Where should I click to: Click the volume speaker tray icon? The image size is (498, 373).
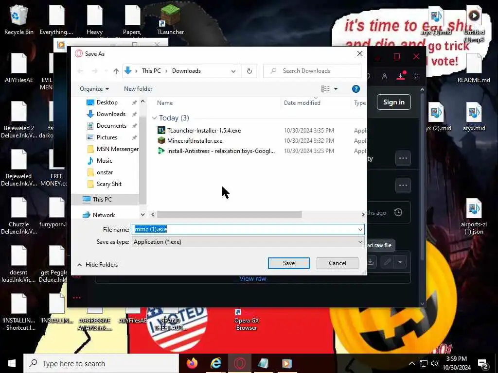click(x=435, y=363)
